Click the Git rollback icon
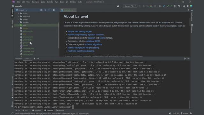 [179, 6]
